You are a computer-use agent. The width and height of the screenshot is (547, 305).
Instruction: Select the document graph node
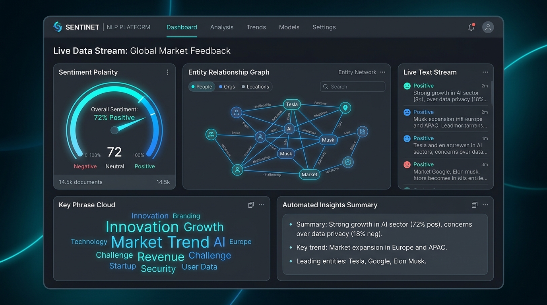362,131
